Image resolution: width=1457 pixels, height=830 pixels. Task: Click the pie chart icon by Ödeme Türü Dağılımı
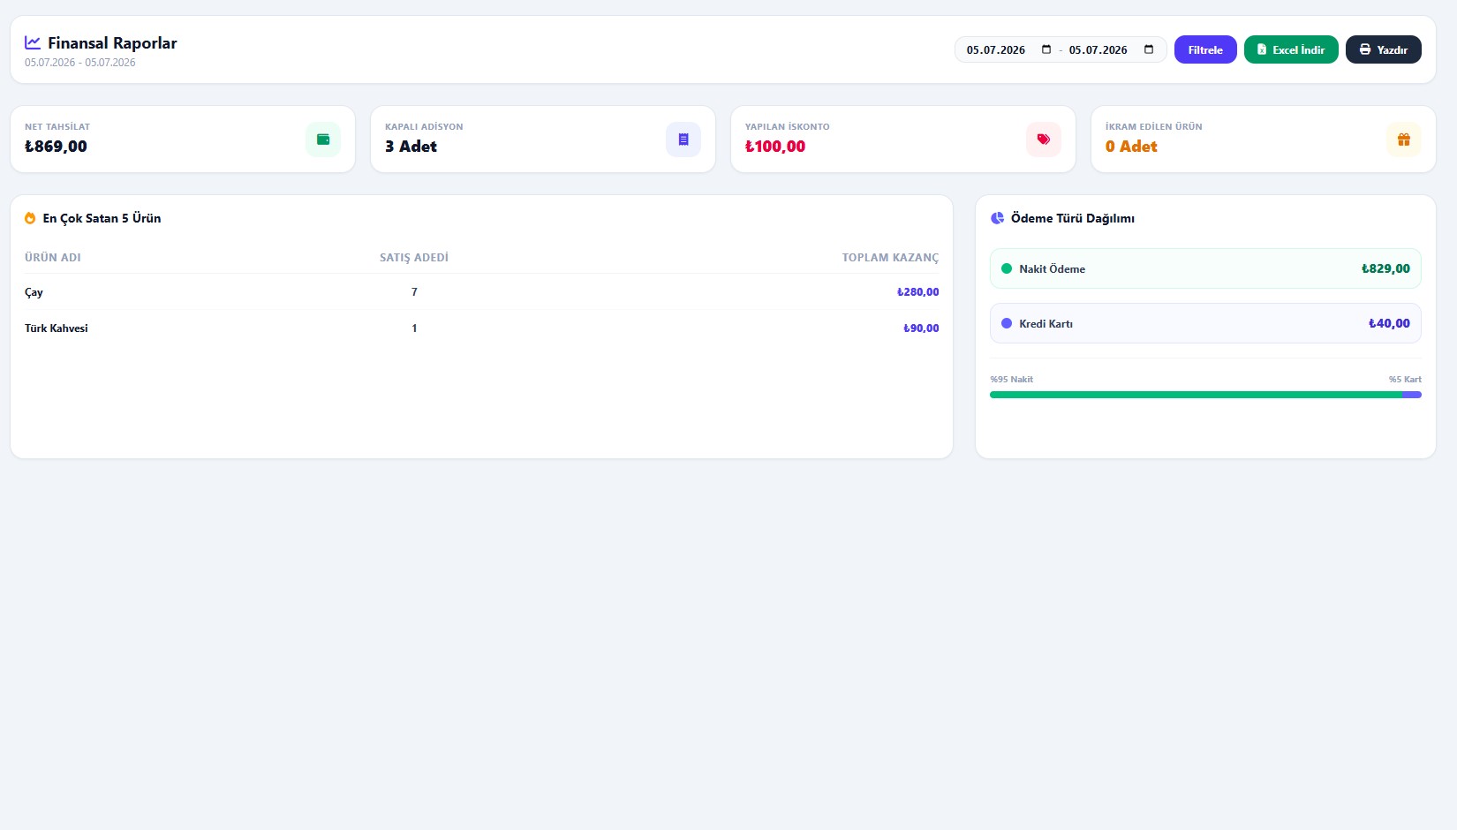tap(998, 218)
